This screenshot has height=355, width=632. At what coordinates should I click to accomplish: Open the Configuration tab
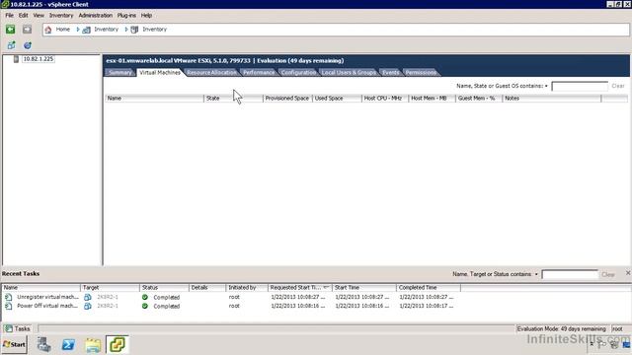[298, 72]
